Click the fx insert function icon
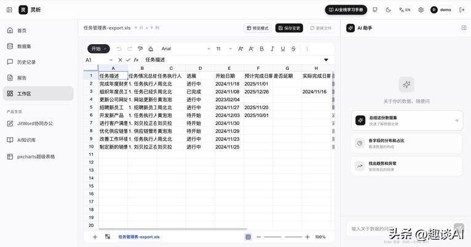 pos(136,60)
